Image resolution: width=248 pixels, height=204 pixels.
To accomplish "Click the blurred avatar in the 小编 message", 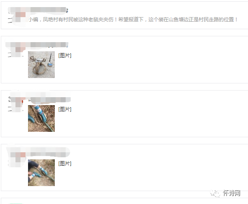I will point(18,17).
